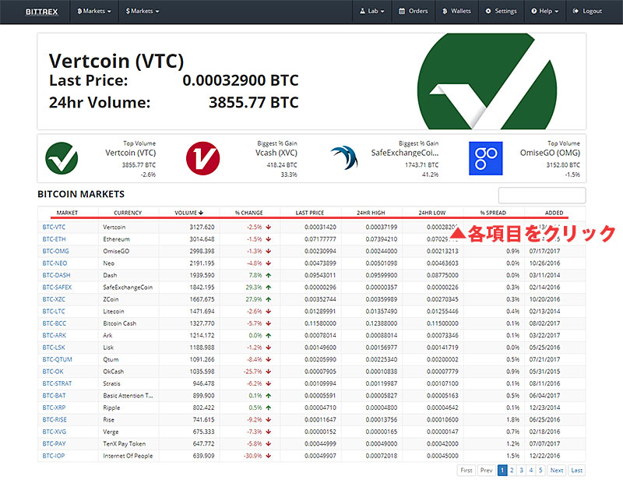Screen dimensions: 623x480
Task: Open the BTC-VTC market link
Action: click(54, 227)
